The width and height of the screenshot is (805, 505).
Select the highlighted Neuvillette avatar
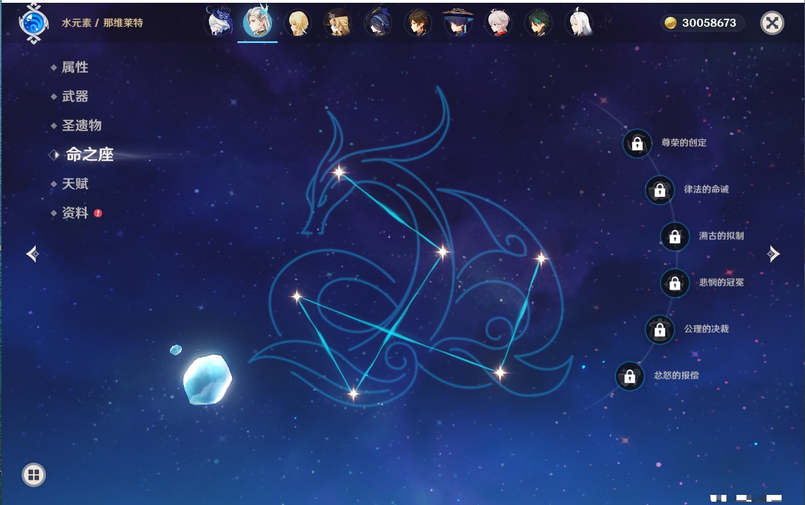258,22
